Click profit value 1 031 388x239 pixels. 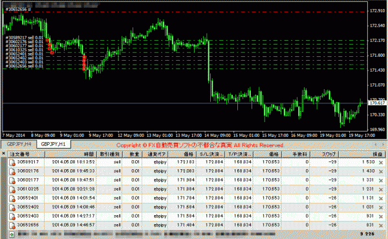pos(368,207)
